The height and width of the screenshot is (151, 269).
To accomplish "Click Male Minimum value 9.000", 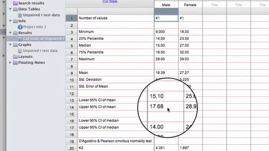I will [x=160, y=32].
